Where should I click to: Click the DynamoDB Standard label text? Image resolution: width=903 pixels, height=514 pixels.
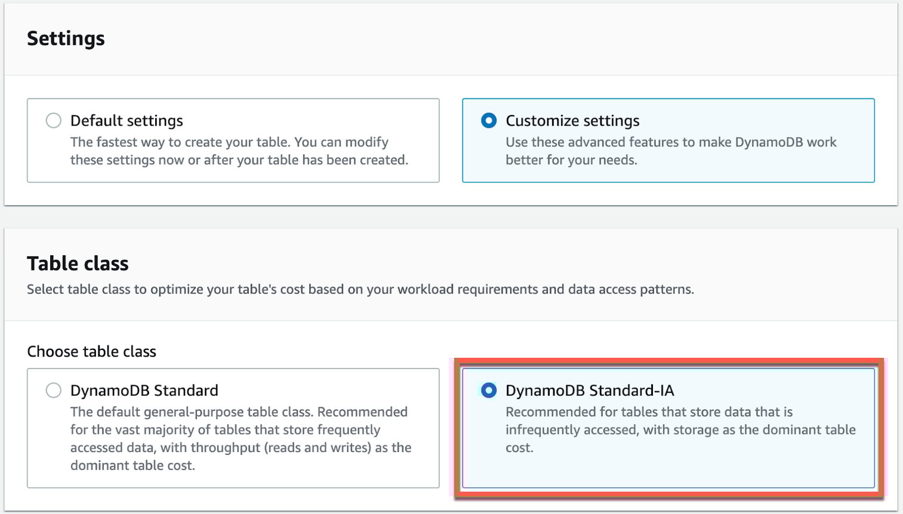[144, 391]
